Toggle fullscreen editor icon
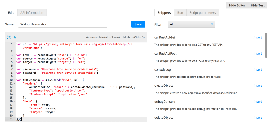The height and width of the screenshot is (123, 271). click(x=9, y=37)
